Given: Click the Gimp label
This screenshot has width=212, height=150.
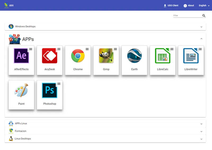Looking at the screenshot, I should (106, 69).
